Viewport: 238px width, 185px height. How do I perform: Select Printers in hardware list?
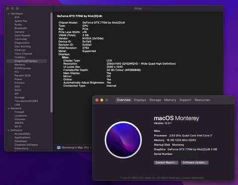tap(19, 83)
